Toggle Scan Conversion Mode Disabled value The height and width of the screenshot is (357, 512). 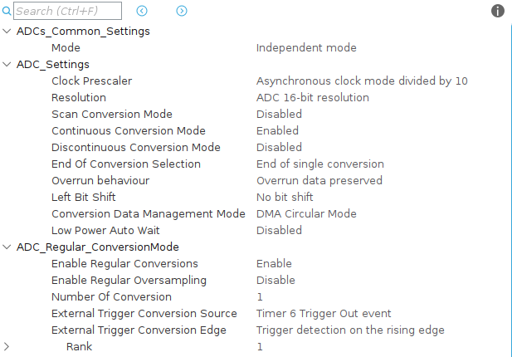(x=279, y=115)
